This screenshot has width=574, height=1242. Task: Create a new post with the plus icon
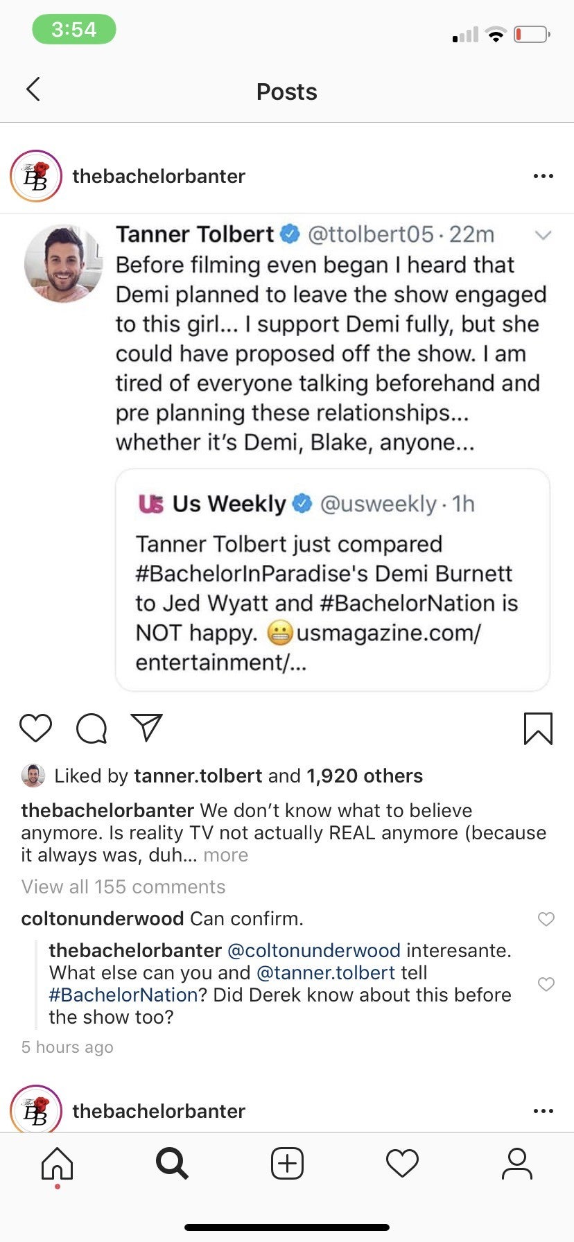(287, 1164)
